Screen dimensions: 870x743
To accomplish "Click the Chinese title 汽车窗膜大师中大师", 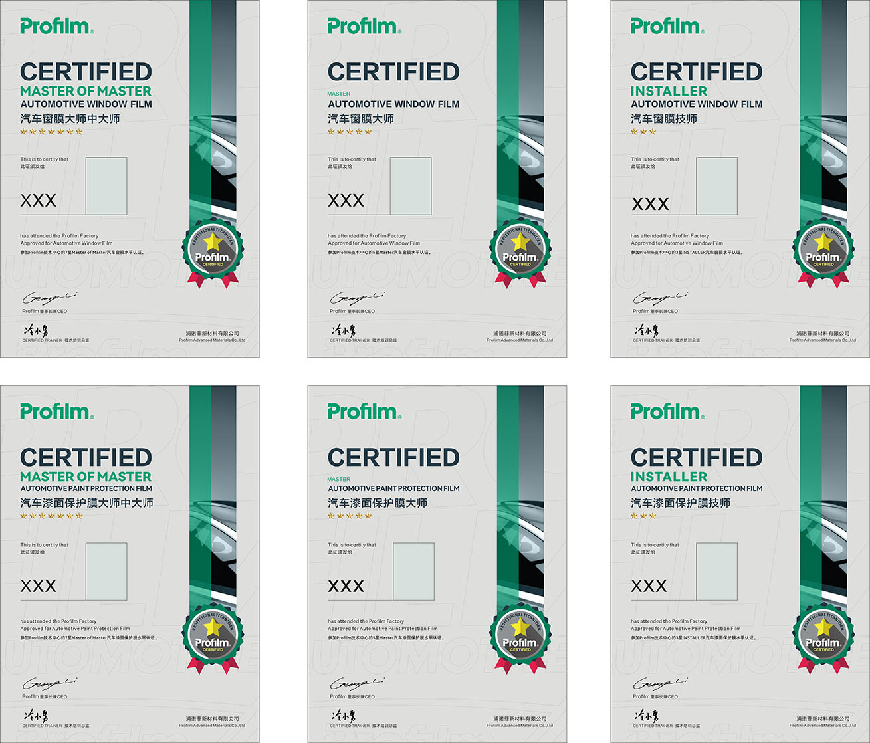I will [70, 118].
